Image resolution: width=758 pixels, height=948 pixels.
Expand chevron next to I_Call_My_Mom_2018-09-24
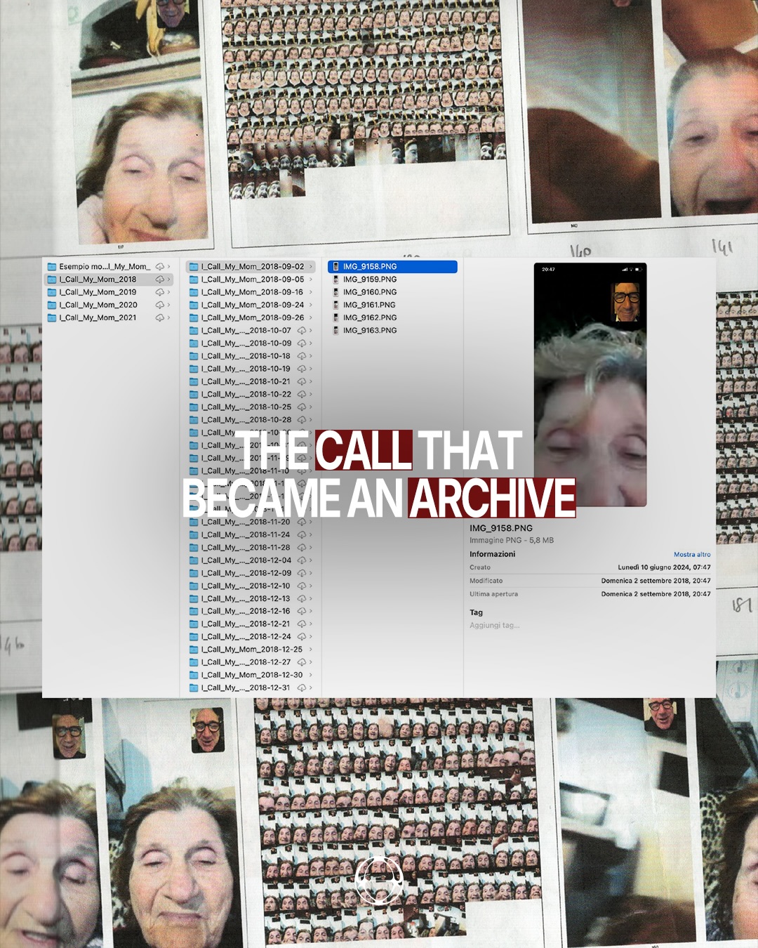point(311,305)
